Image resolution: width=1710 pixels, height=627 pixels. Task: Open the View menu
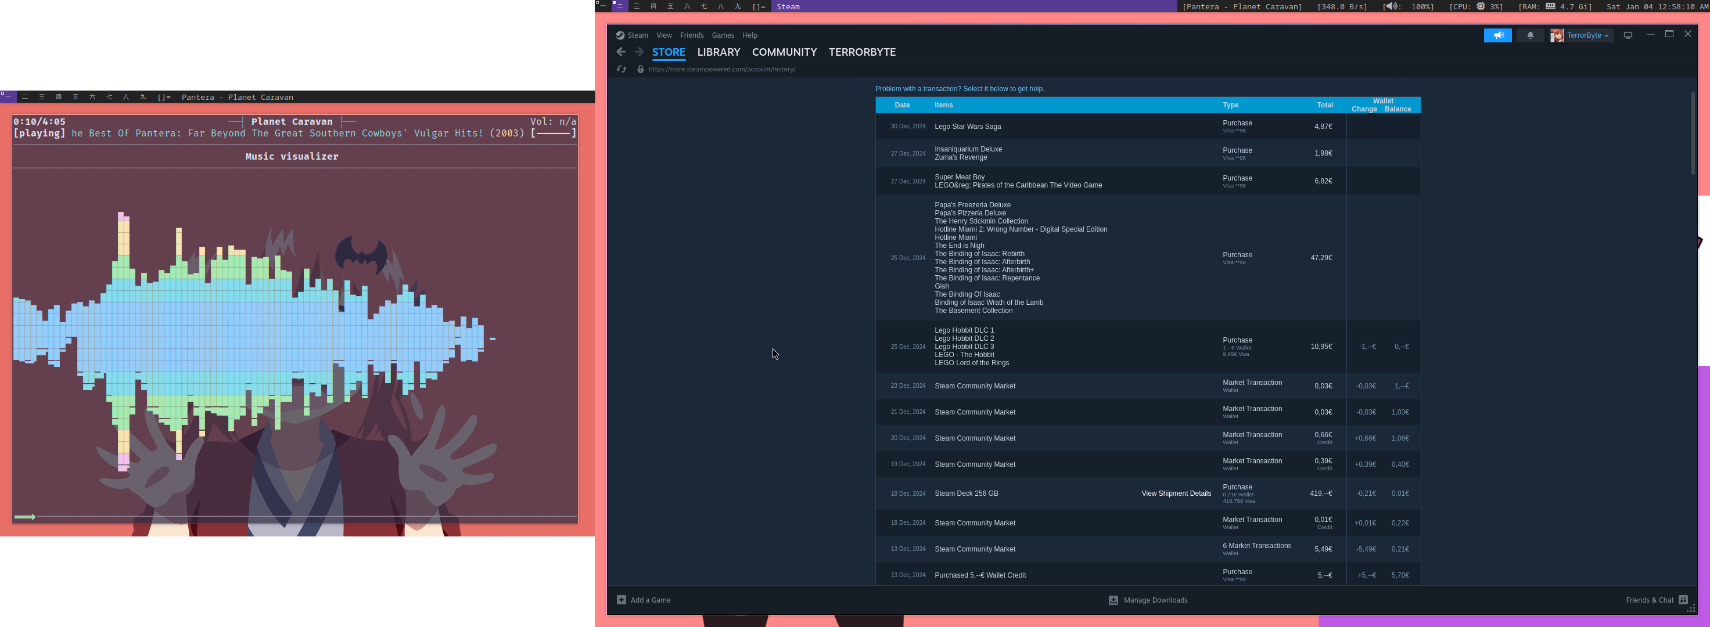click(664, 35)
